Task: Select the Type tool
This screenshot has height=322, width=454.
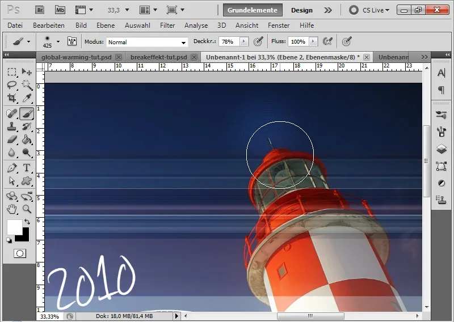Action: coord(27,168)
